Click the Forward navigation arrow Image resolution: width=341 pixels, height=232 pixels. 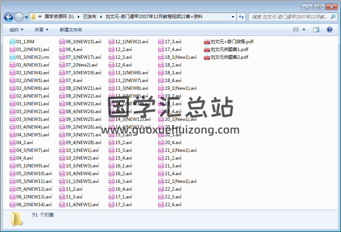click(x=19, y=17)
